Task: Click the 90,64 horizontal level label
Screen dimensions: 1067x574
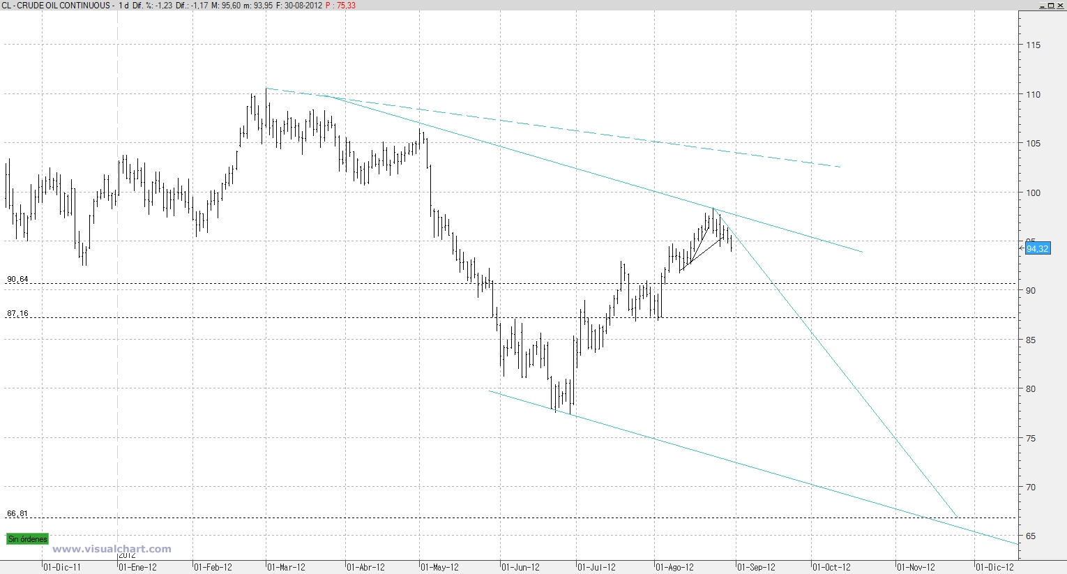Action: coord(17,280)
